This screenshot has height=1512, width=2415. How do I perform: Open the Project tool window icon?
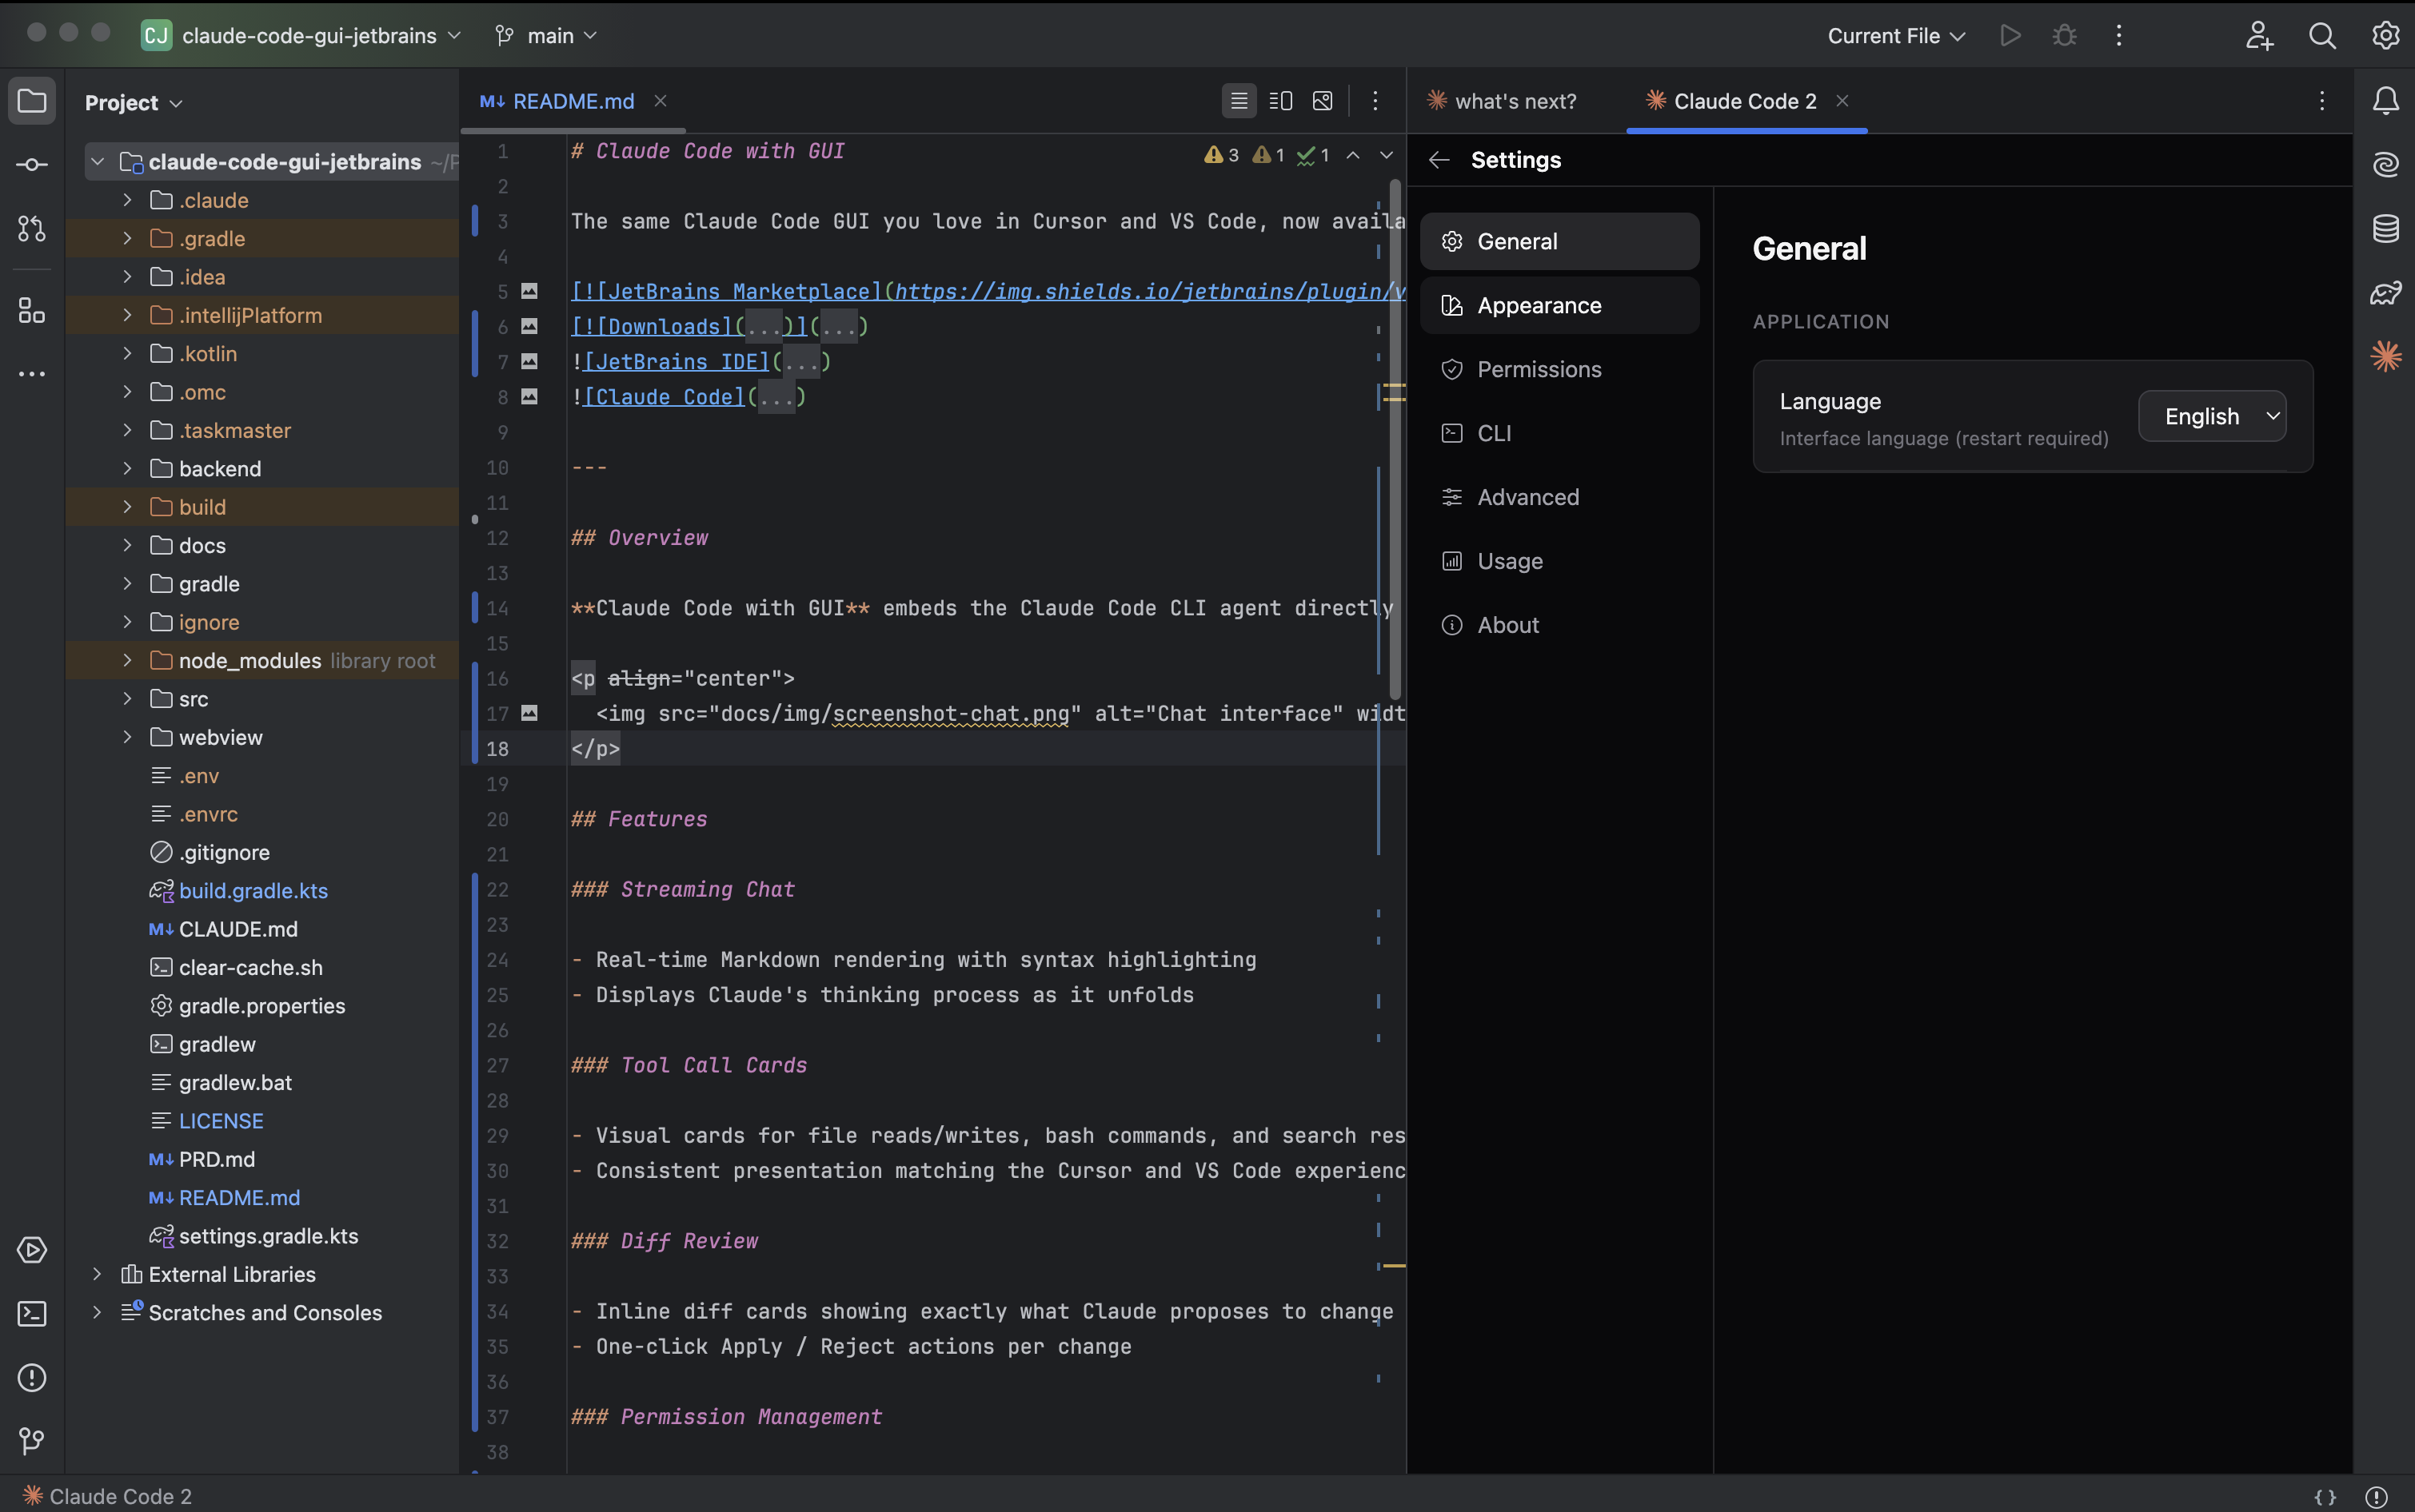click(32, 101)
